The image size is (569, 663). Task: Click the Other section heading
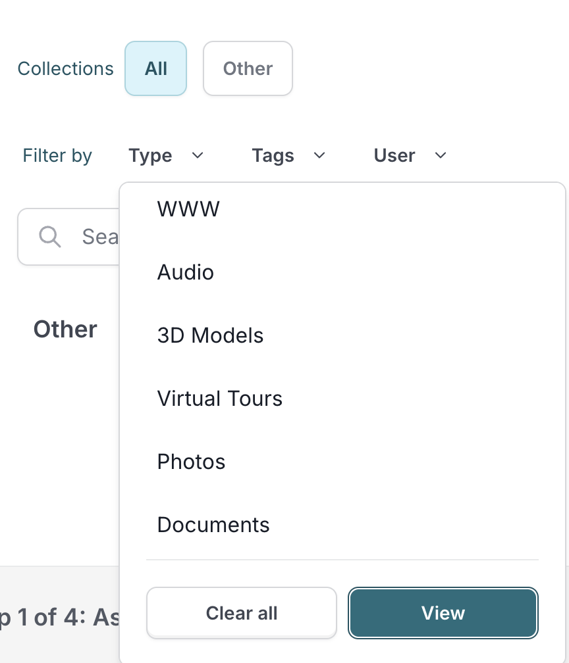point(65,330)
